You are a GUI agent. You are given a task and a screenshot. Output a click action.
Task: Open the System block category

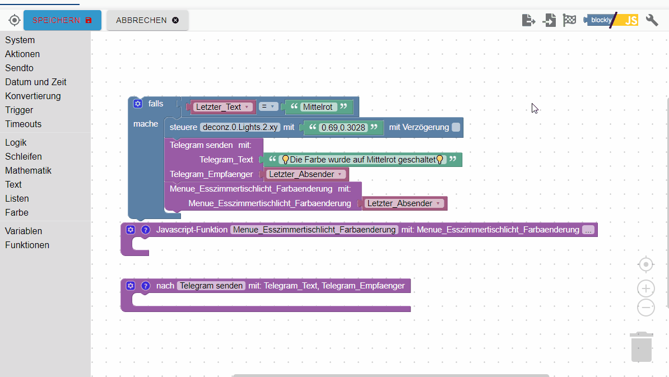pos(20,40)
